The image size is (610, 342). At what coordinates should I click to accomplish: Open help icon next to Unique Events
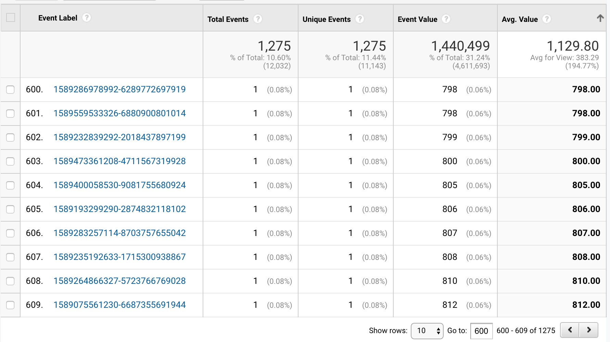click(x=360, y=19)
